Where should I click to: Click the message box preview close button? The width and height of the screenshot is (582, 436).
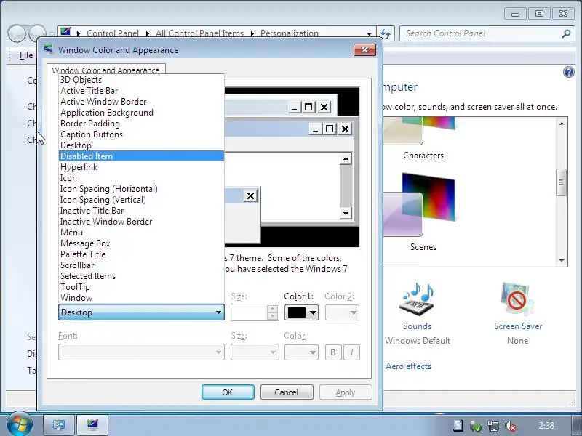coord(250,195)
